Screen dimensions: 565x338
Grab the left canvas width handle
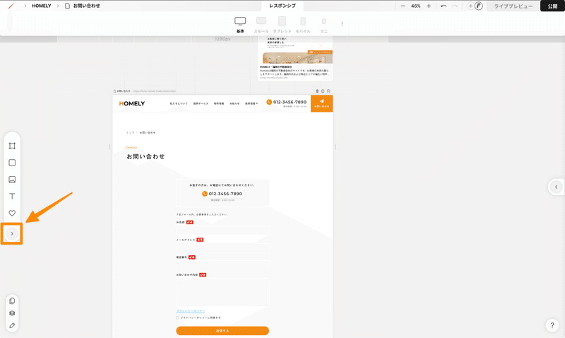(x=110, y=146)
